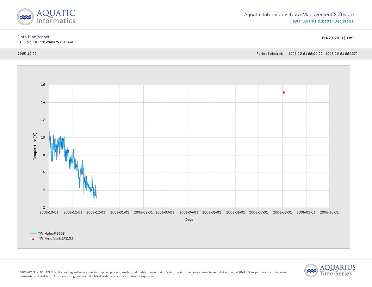
Task: Click the red triangle legend symbol
Action: coord(33,239)
